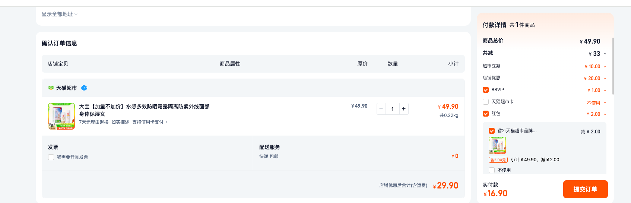Expand 显示全部地址 address list
This screenshot has width=631, height=203.
(x=60, y=14)
